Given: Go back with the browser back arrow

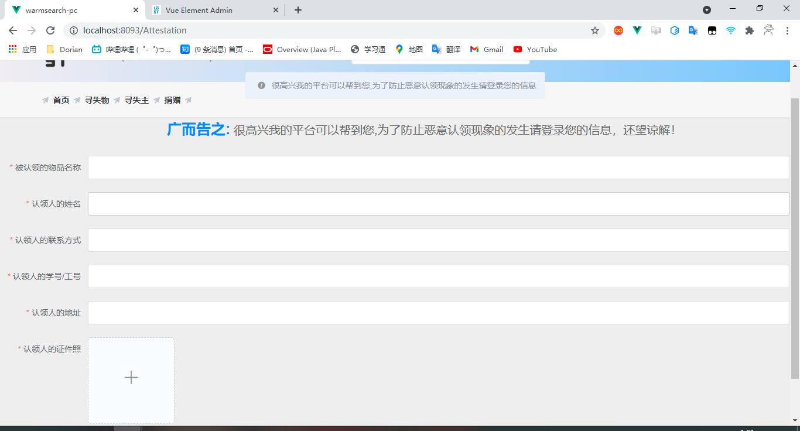Looking at the screenshot, I should tap(13, 30).
